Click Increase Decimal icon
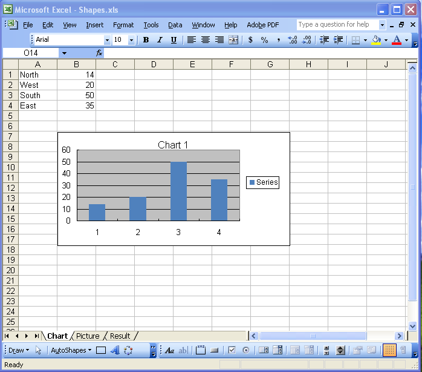 (x=293, y=40)
